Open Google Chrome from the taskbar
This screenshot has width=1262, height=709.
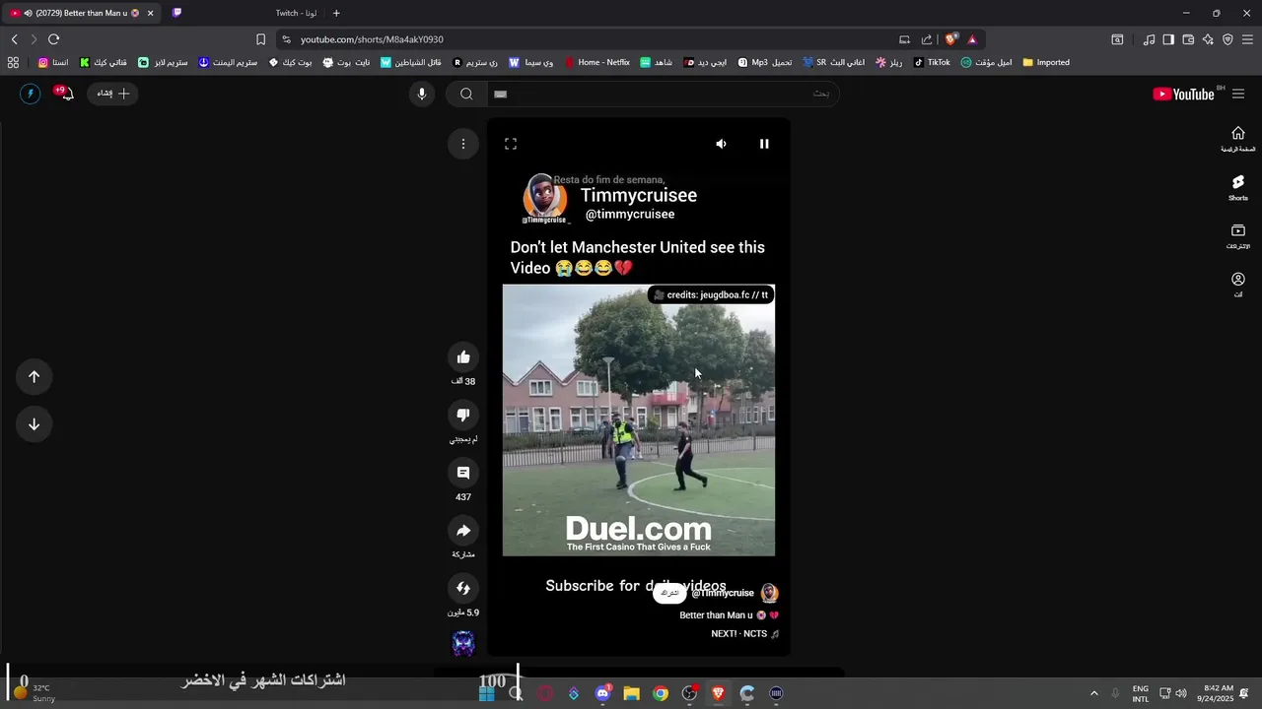click(661, 693)
